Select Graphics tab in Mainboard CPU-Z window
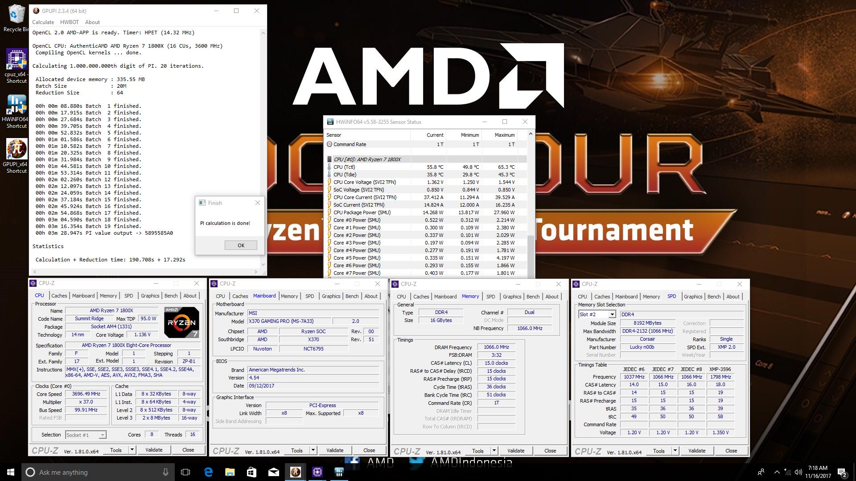The height and width of the screenshot is (481, 856). (x=331, y=296)
